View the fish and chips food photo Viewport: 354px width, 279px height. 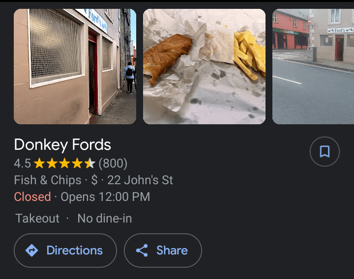[205, 66]
